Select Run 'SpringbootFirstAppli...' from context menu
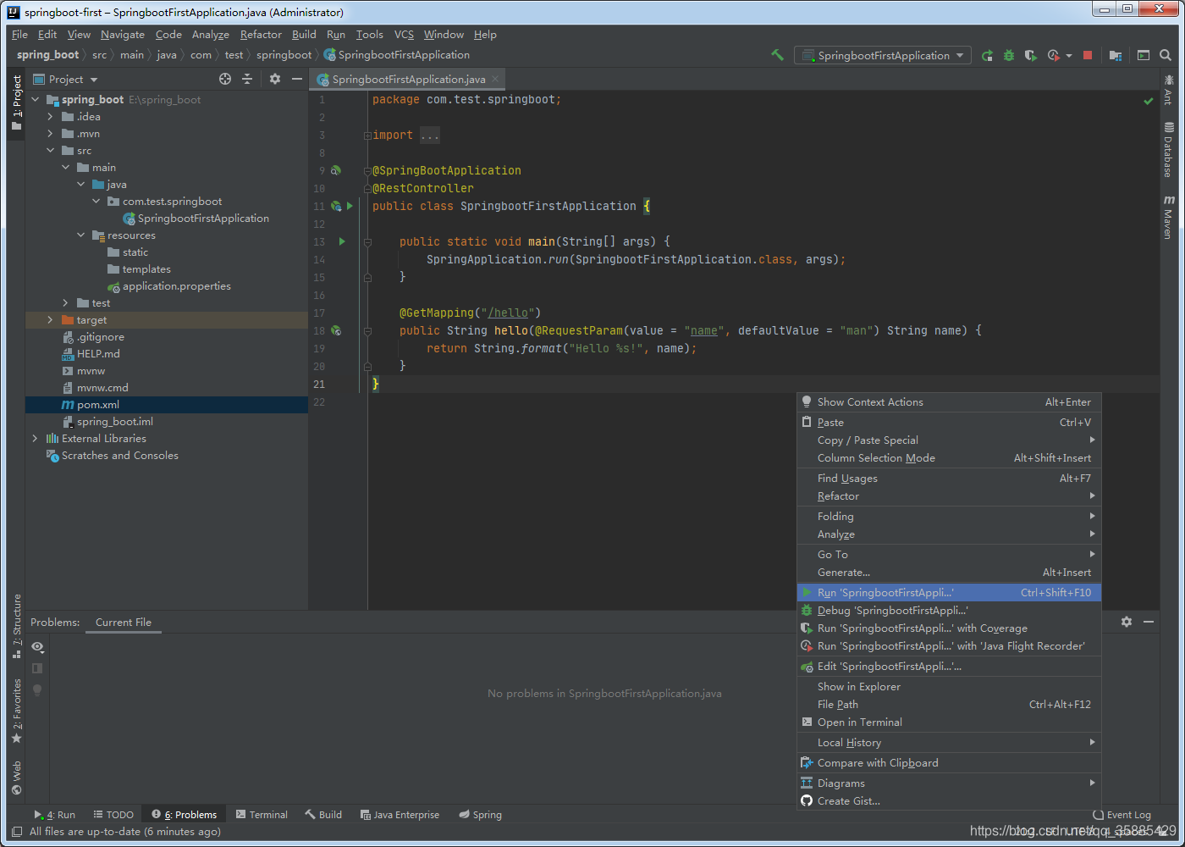1185x847 pixels. click(x=949, y=593)
